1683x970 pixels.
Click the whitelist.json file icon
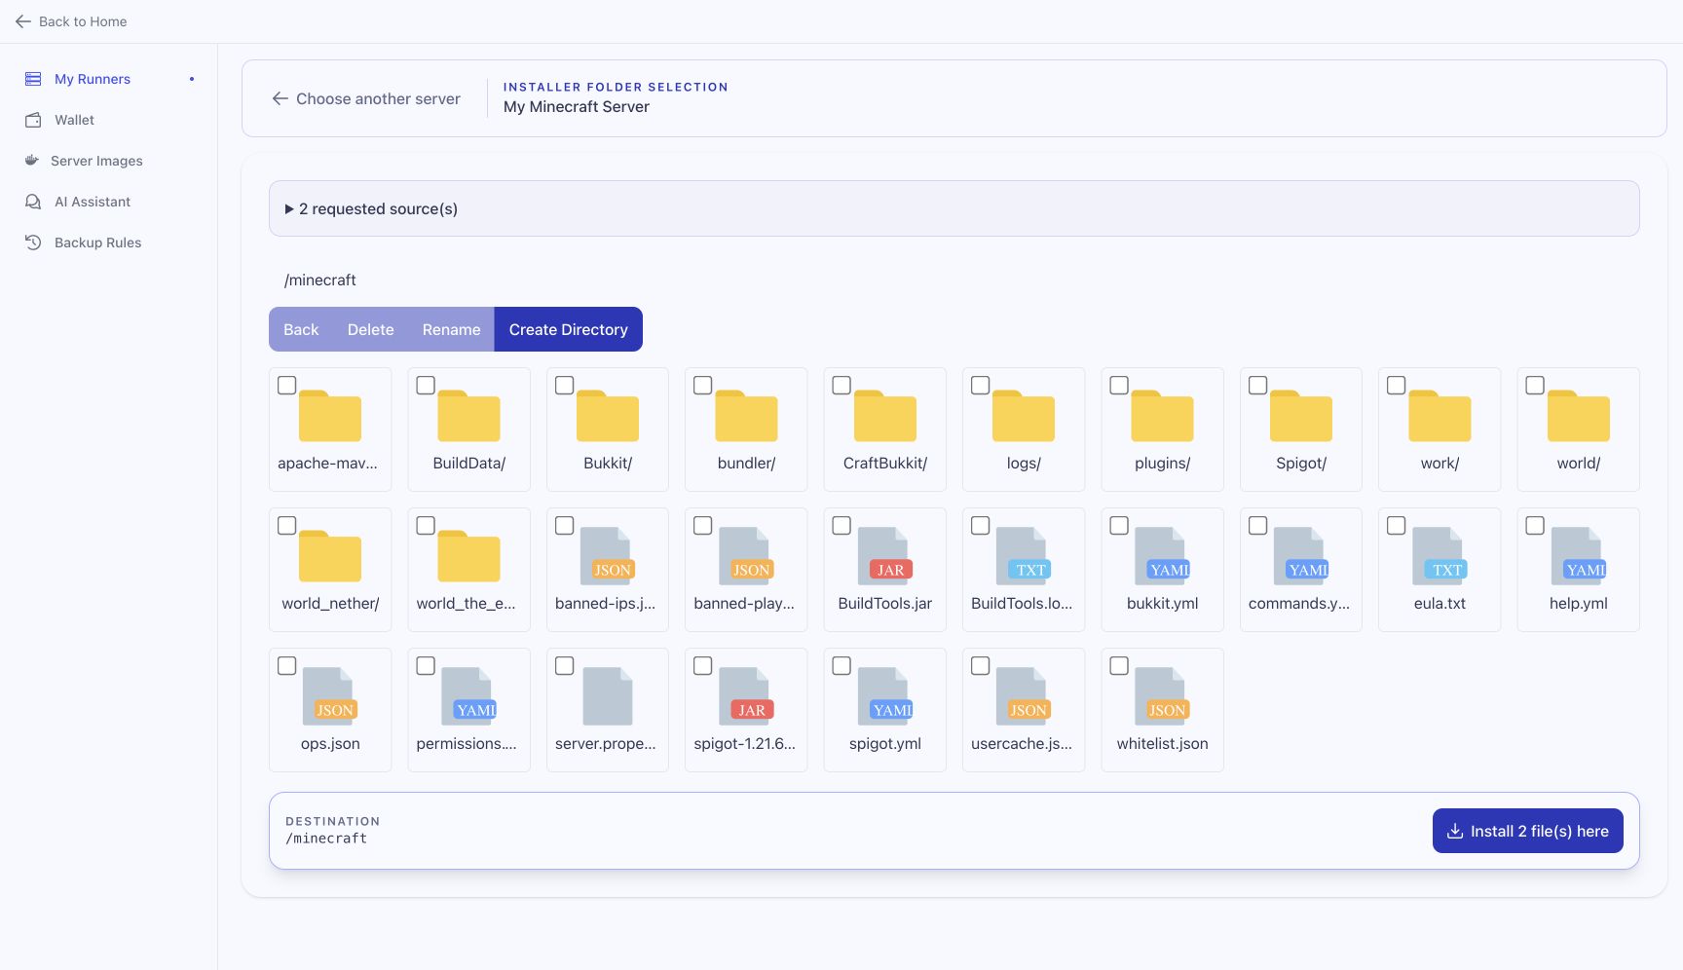(1162, 696)
